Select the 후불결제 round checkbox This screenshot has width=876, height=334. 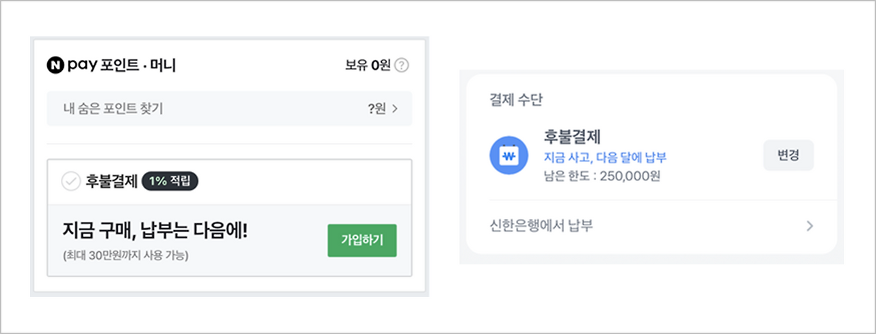coord(70,182)
